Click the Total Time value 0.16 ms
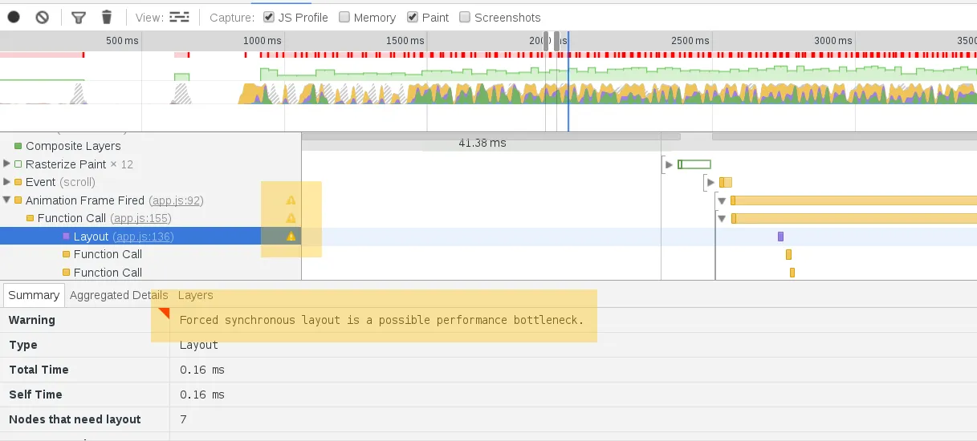 point(202,370)
